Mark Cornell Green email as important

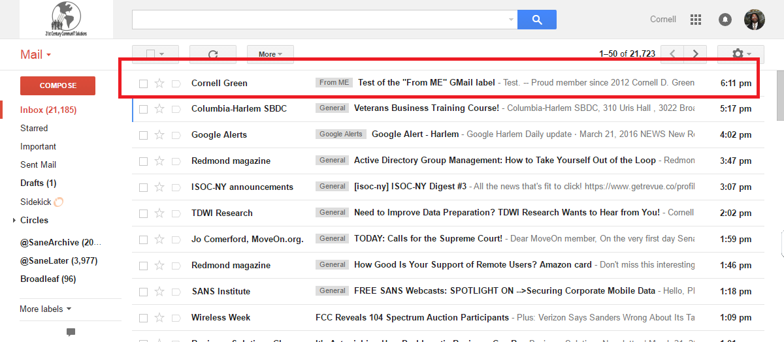(x=175, y=83)
